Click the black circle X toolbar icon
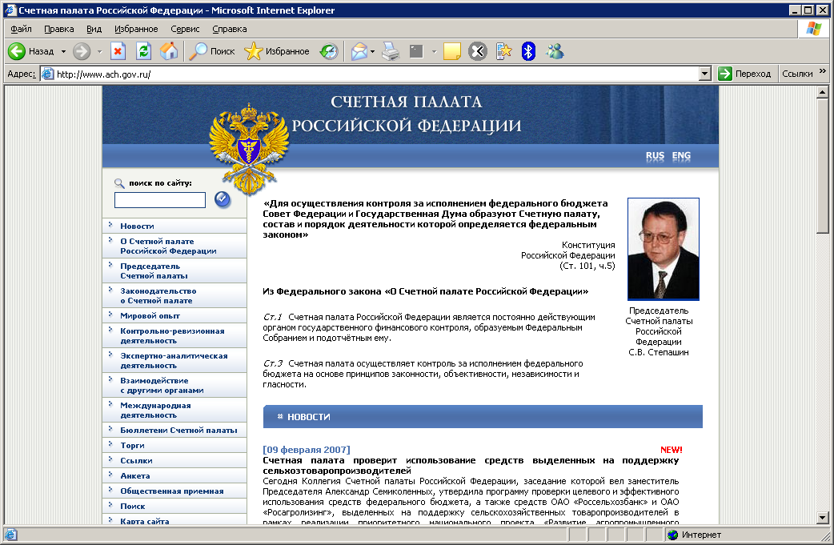The width and height of the screenshot is (834, 545). (x=478, y=51)
